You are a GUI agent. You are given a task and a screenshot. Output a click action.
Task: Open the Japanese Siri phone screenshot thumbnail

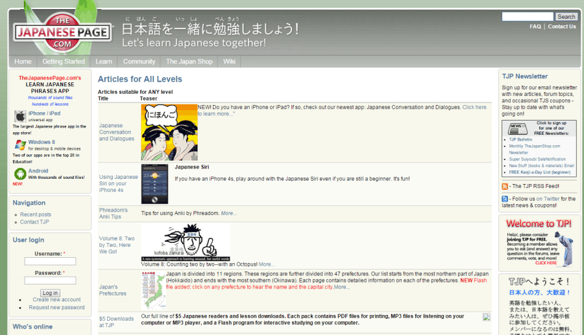[x=154, y=184]
